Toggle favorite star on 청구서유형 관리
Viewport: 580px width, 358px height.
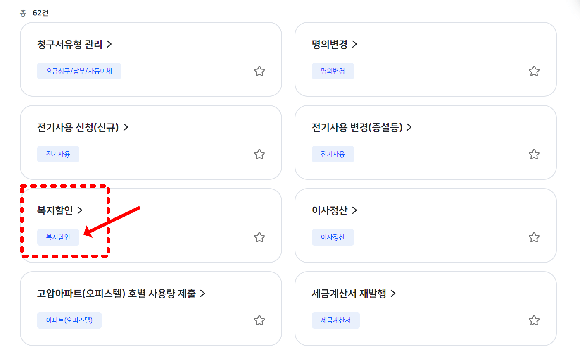click(259, 71)
